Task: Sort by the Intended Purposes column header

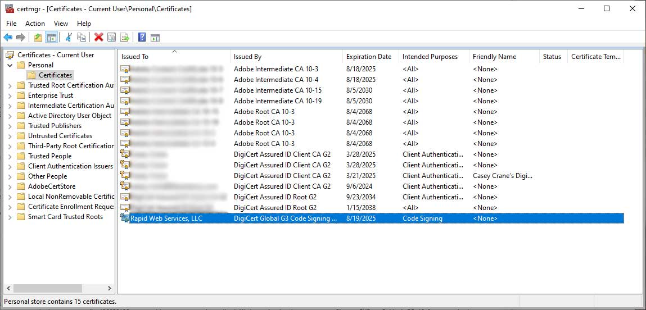Action: [x=434, y=57]
